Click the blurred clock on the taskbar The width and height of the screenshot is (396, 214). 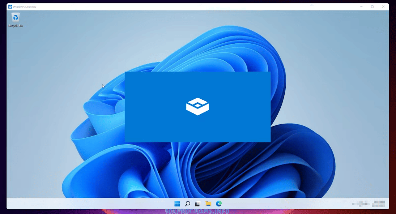tap(379, 204)
